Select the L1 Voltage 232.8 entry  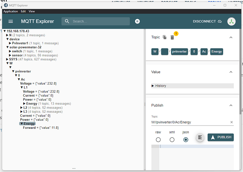point(41,91)
